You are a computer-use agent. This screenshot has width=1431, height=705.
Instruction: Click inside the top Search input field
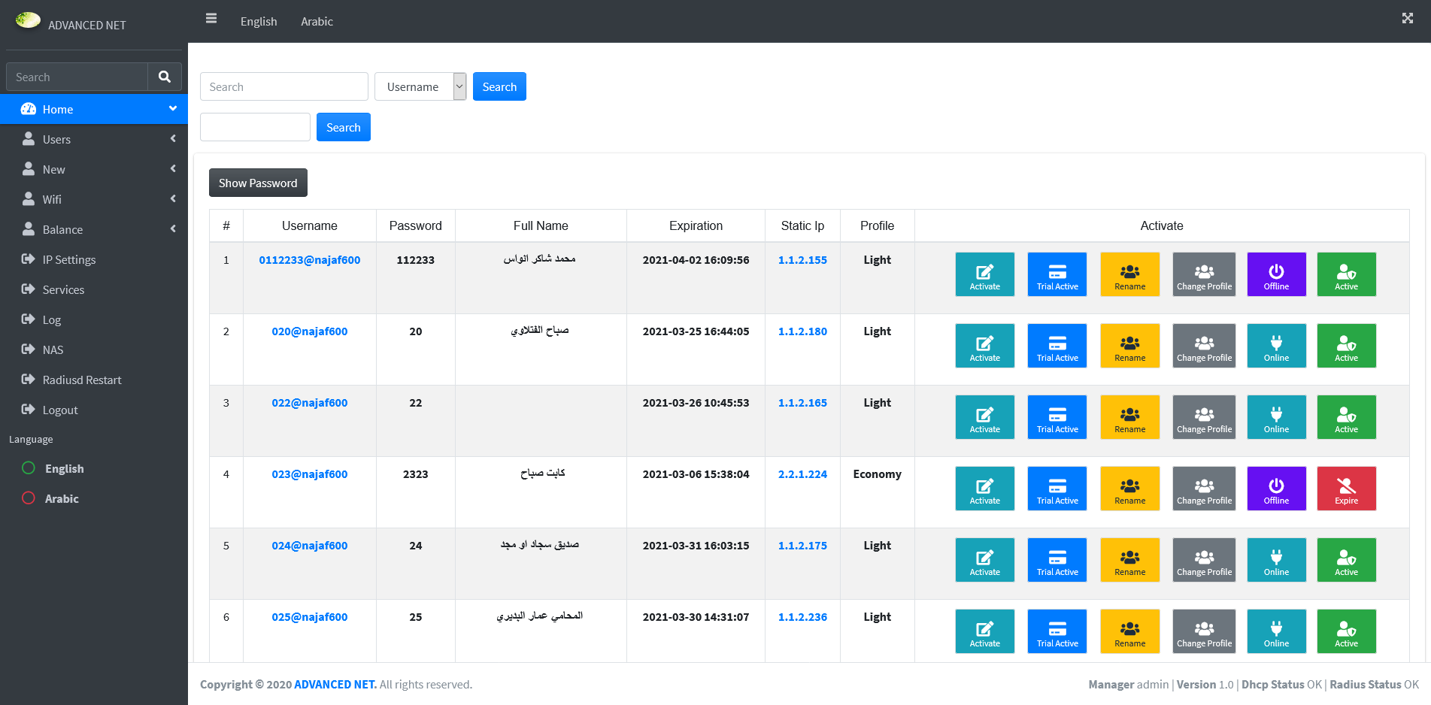click(x=283, y=86)
